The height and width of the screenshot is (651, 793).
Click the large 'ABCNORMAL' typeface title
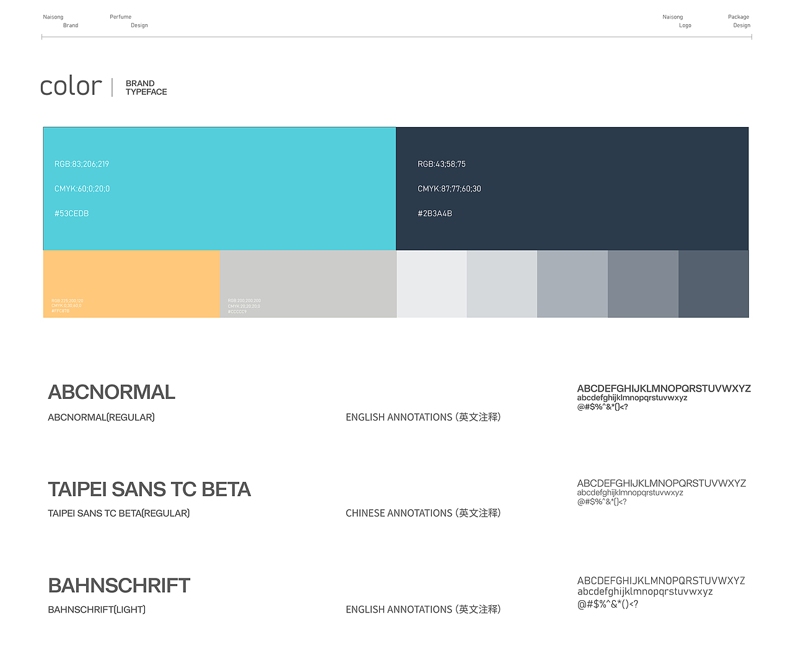pos(112,392)
